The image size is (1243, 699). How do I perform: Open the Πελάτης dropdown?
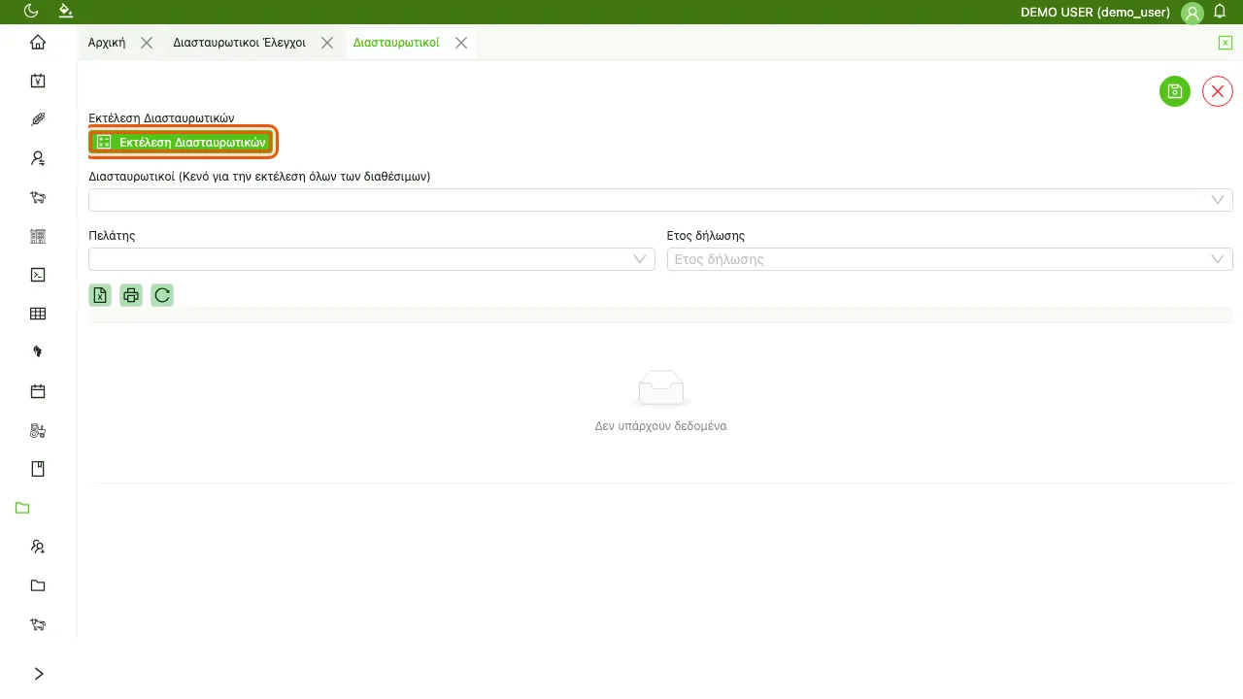tap(372, 259)
